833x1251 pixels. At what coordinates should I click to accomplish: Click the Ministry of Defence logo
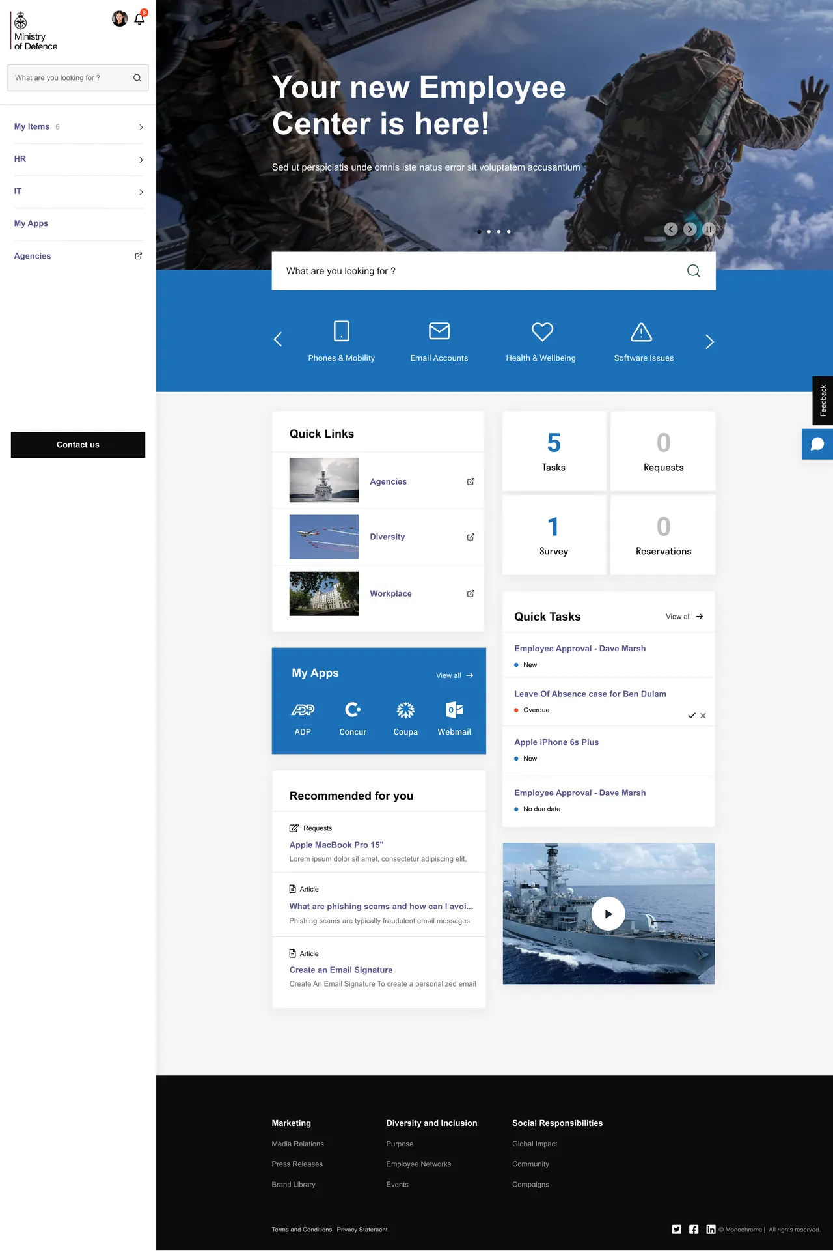point(35,31)
